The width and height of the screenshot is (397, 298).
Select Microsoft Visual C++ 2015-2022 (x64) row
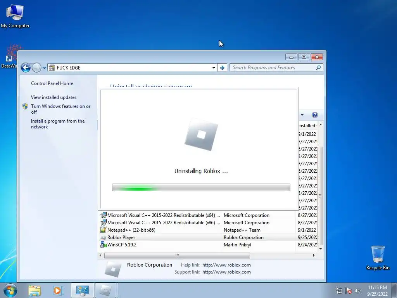coord(209,215)
